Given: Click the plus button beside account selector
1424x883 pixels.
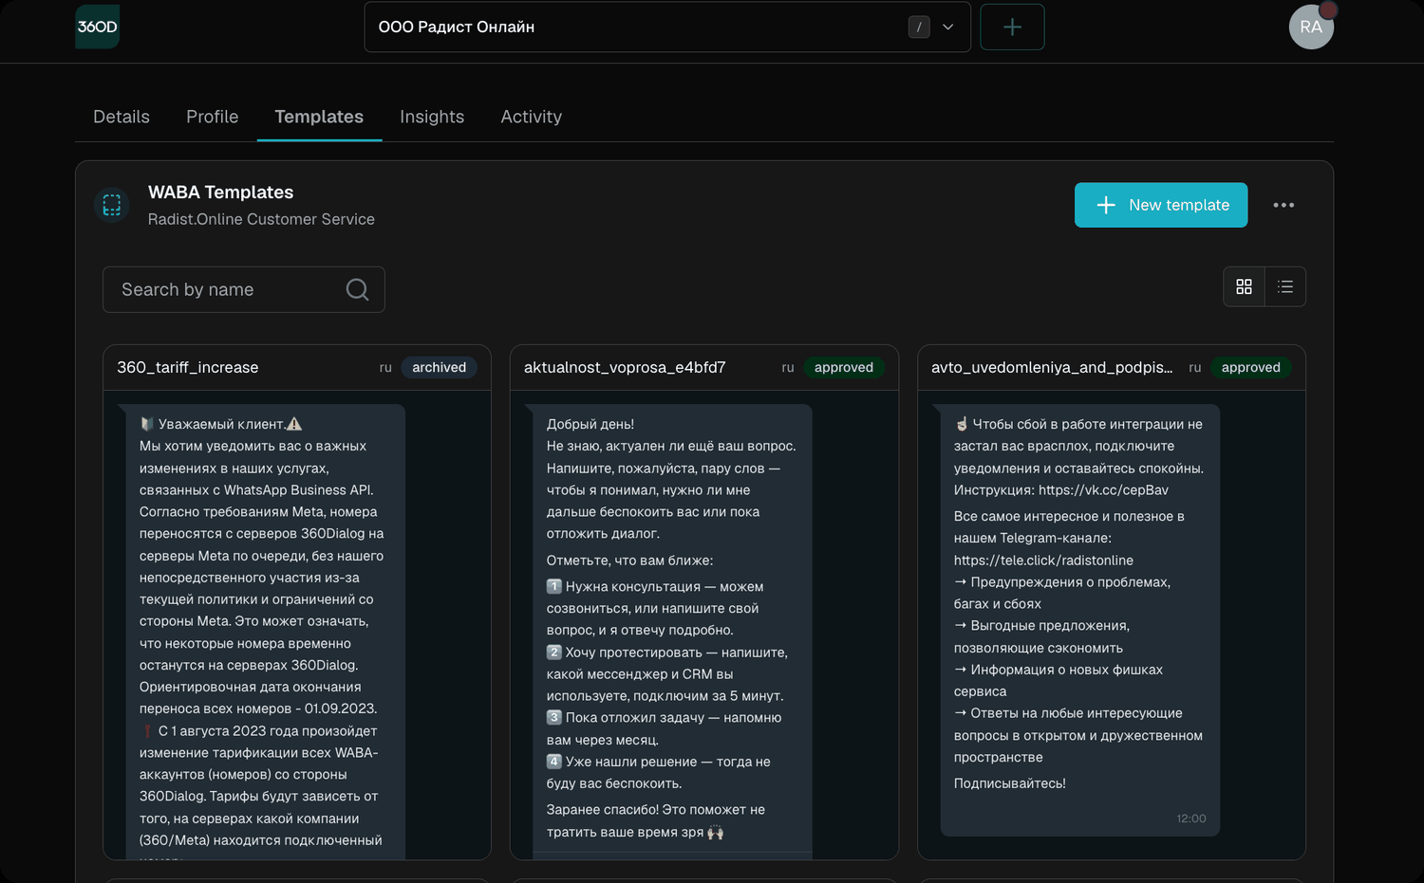Looking at the screenshot, I should click(1012, 27).
